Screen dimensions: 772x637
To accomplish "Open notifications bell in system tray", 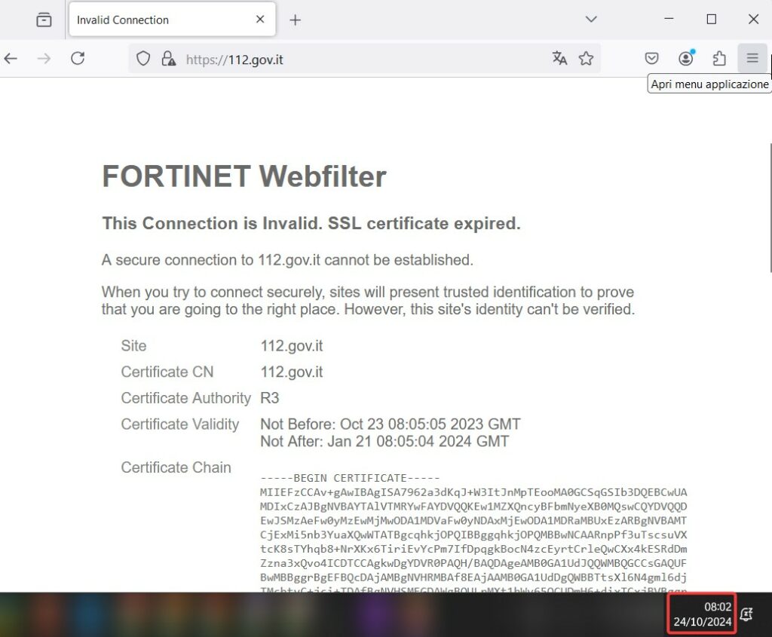I will (746, 615).
